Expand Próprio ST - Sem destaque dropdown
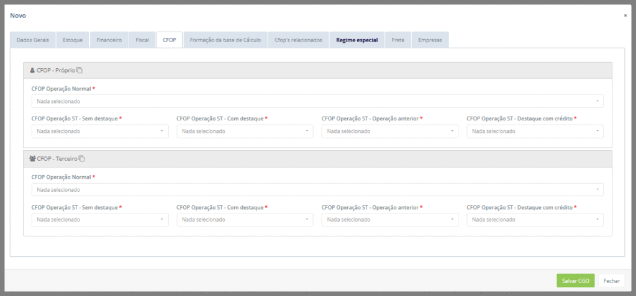The width and height of the screenshot is (636, 296). pyautogui.click(x=99, y=131)
